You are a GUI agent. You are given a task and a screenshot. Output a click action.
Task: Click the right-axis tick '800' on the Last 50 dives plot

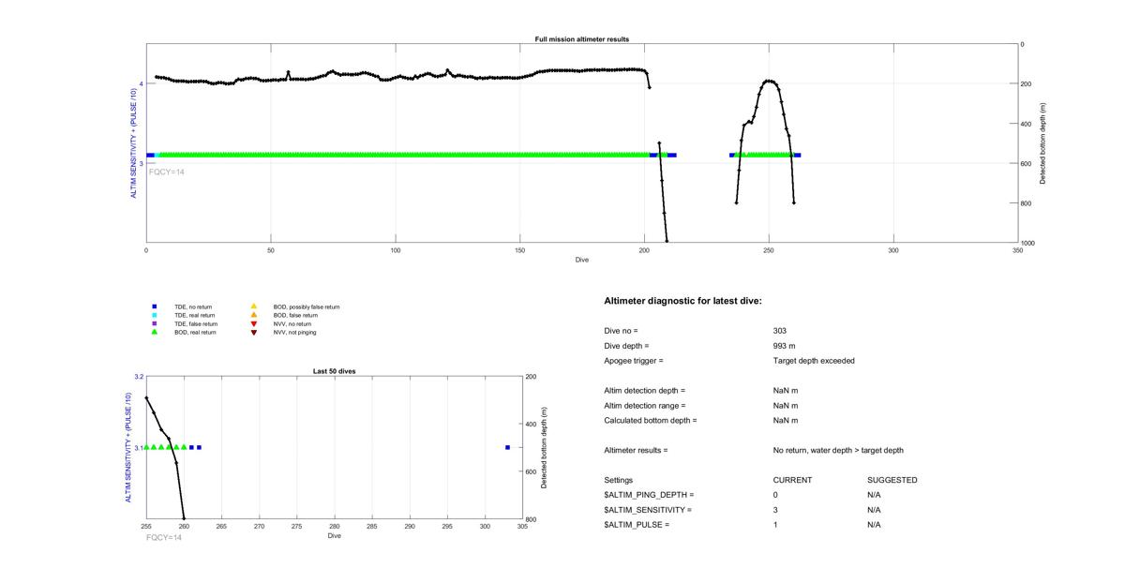point(532,519)
